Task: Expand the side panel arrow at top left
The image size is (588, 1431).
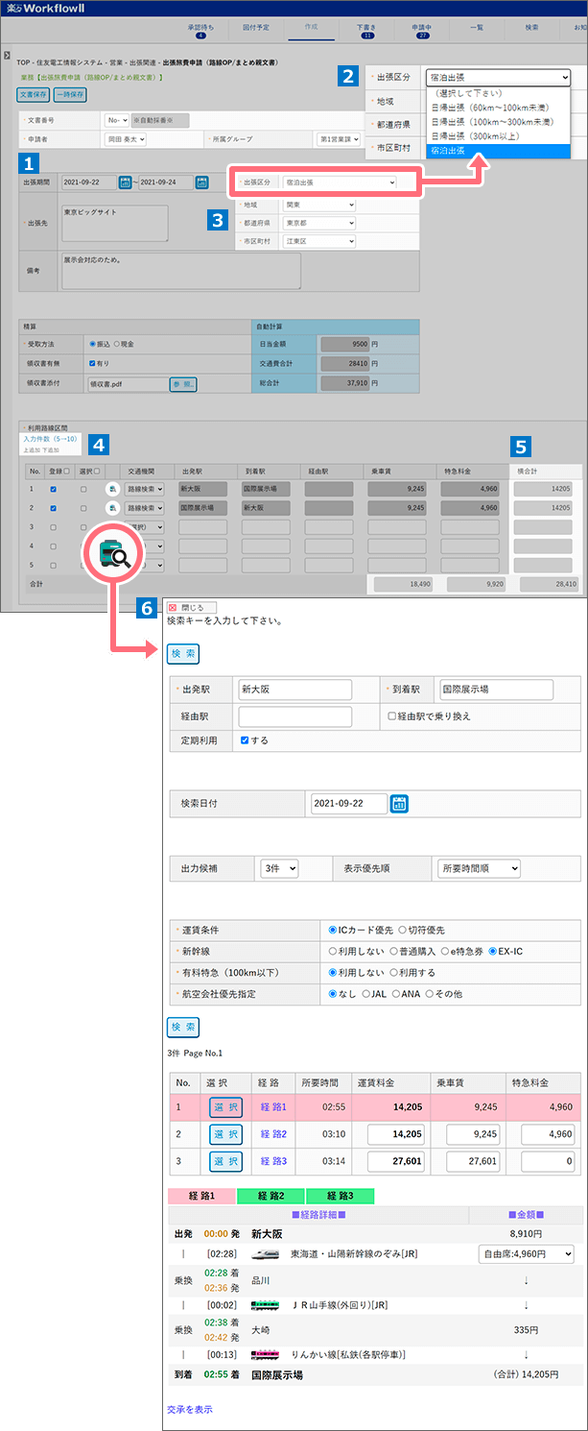Action: tap(7, 55)
